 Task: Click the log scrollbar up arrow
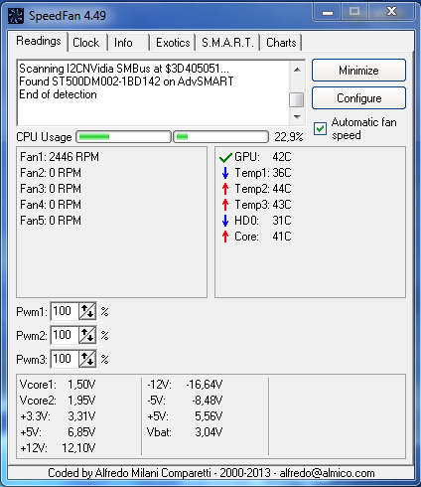tap(297, 70)
